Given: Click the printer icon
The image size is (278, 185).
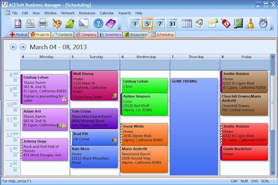Looking at the screenshot, I should coord(43,23).
